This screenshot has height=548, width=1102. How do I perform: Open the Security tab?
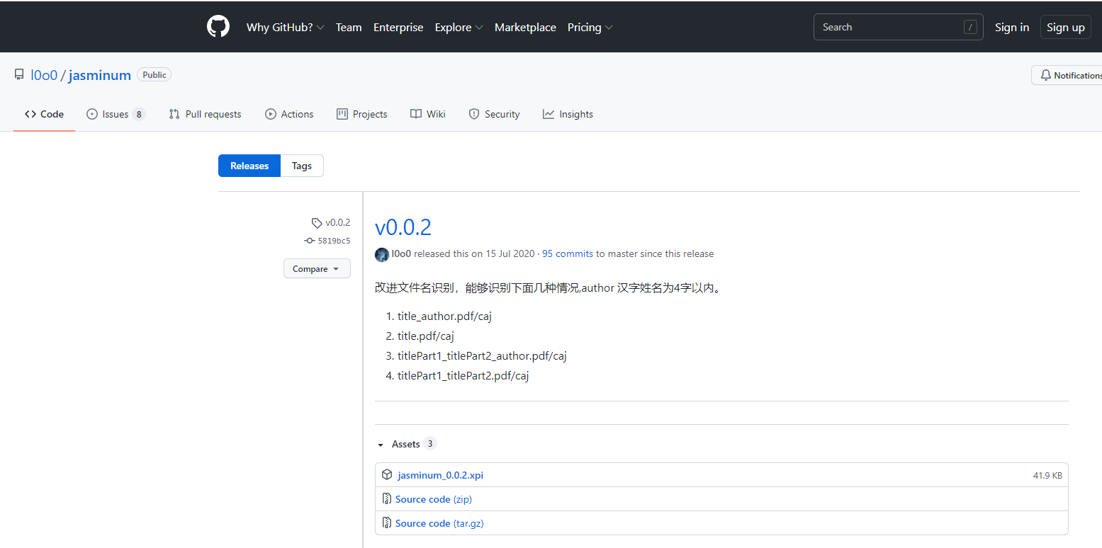tap(494, 114)
